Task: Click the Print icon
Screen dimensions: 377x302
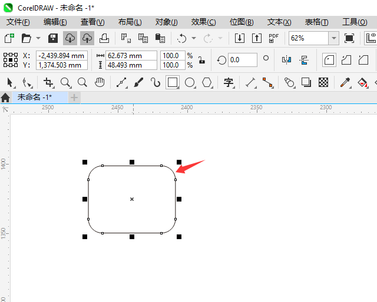Action: tap(104, 38)
